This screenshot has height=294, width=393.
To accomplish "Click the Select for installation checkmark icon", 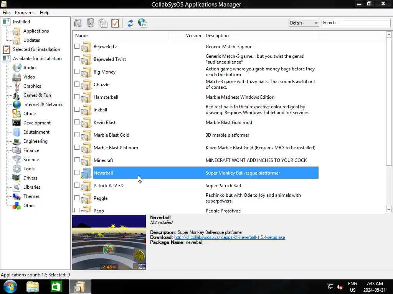I will click(115, 23).
